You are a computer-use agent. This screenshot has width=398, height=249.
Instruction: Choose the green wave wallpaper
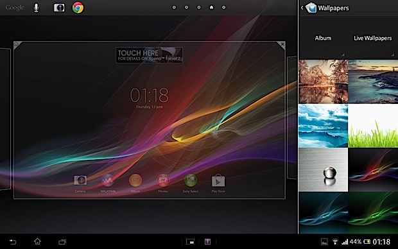pyautogui.click(x=373, y=212)
